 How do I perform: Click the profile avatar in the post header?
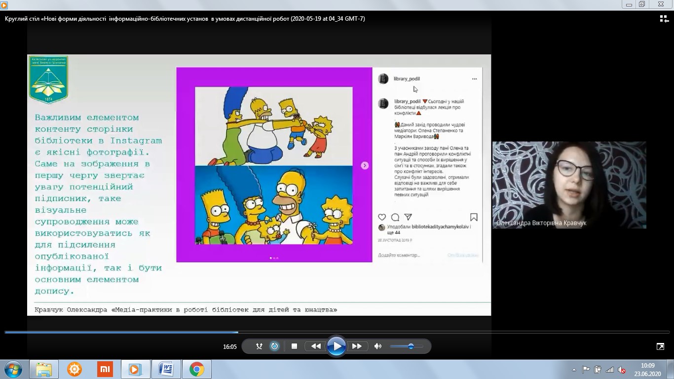coord(383,79)
